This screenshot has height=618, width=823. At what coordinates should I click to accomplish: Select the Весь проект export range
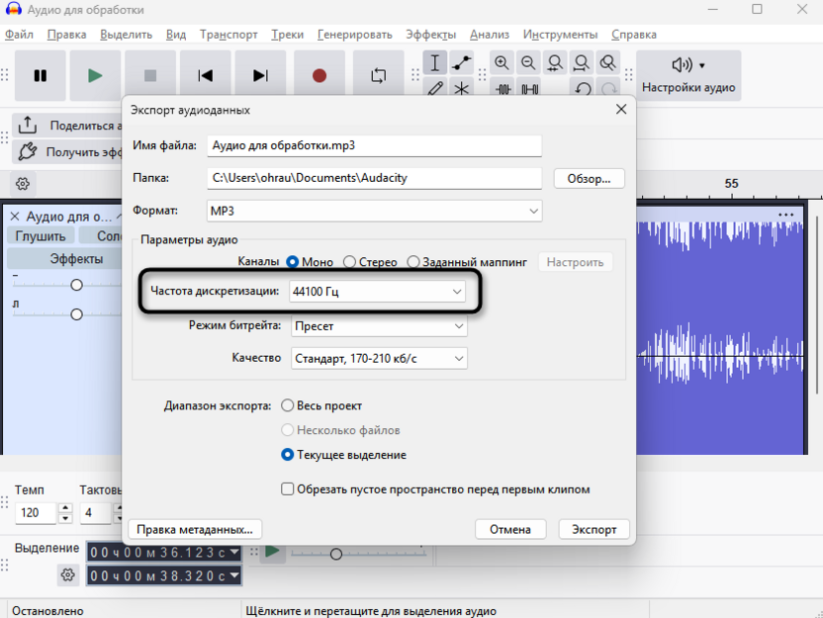click(288, 404)
